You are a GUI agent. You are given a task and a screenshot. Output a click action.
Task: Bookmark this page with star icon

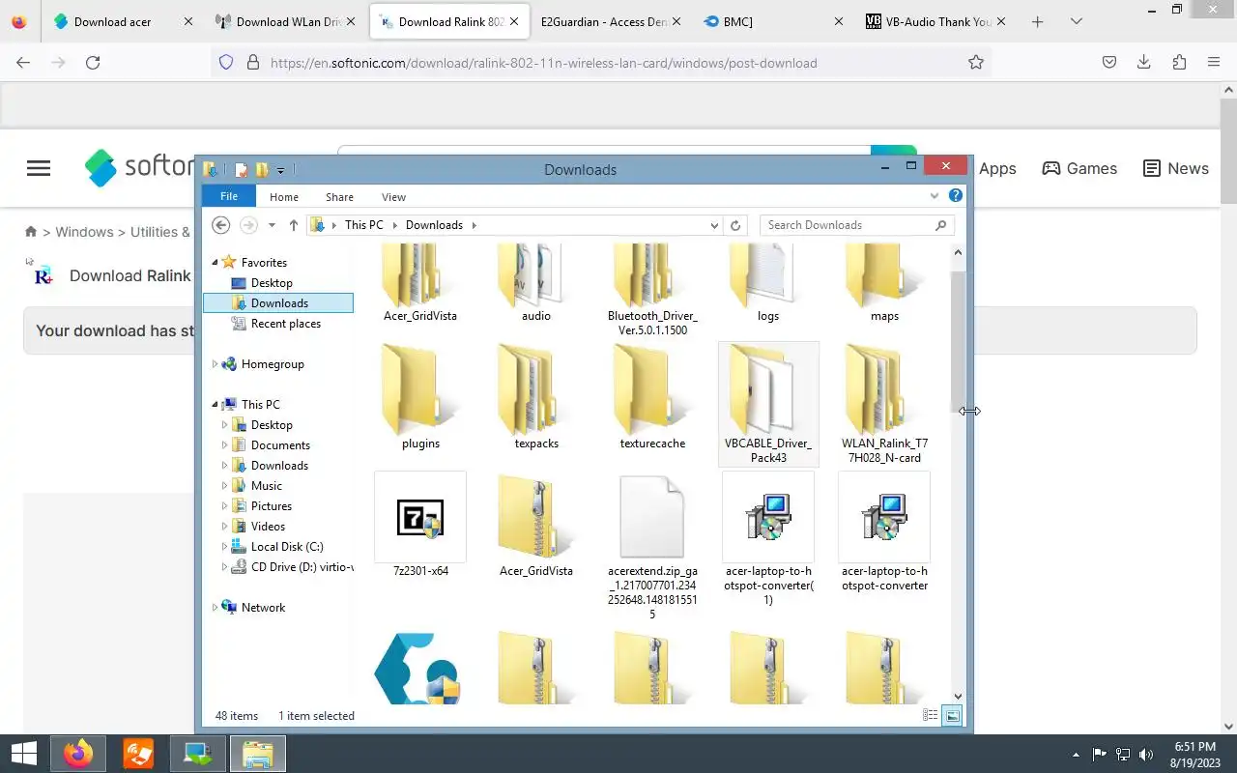(976, 62)
